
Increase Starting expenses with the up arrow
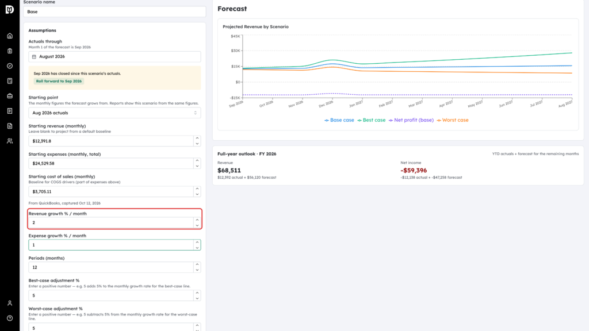[x=197, y=161]
